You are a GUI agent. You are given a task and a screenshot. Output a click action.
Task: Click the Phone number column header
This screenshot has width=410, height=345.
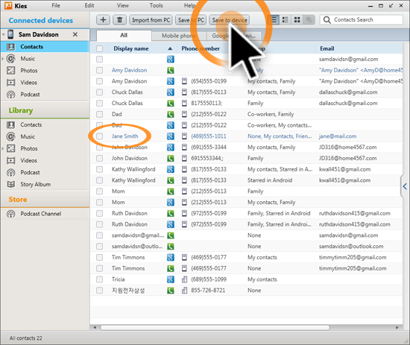click(x=201, y=48)
